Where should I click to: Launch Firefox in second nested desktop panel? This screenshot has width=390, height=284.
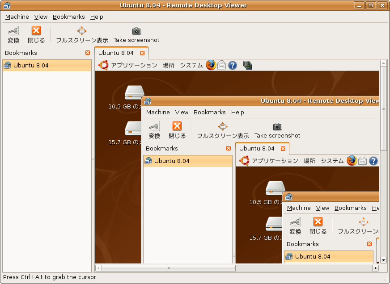pos(352,161)
